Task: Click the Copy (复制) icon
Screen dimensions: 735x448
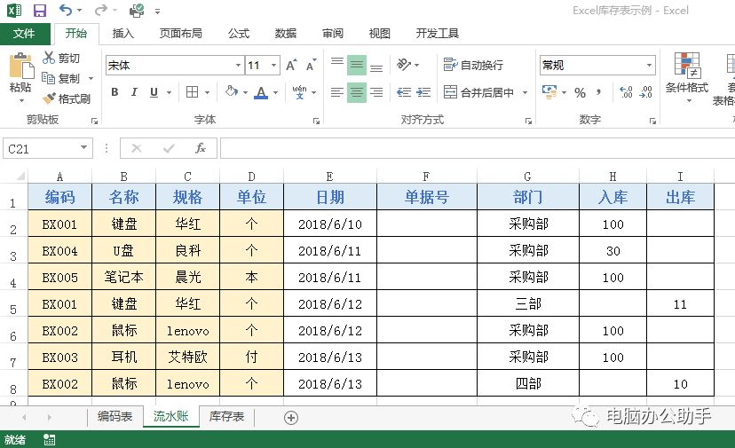Action: [48, 78]
